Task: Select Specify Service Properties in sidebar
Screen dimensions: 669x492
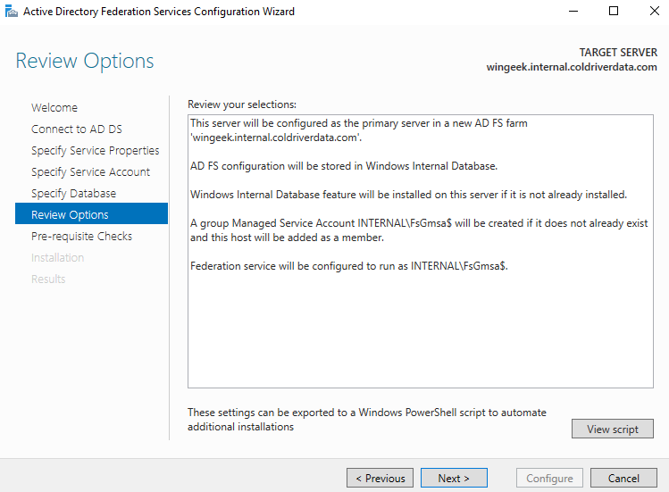Action: (x=95, y=150)
